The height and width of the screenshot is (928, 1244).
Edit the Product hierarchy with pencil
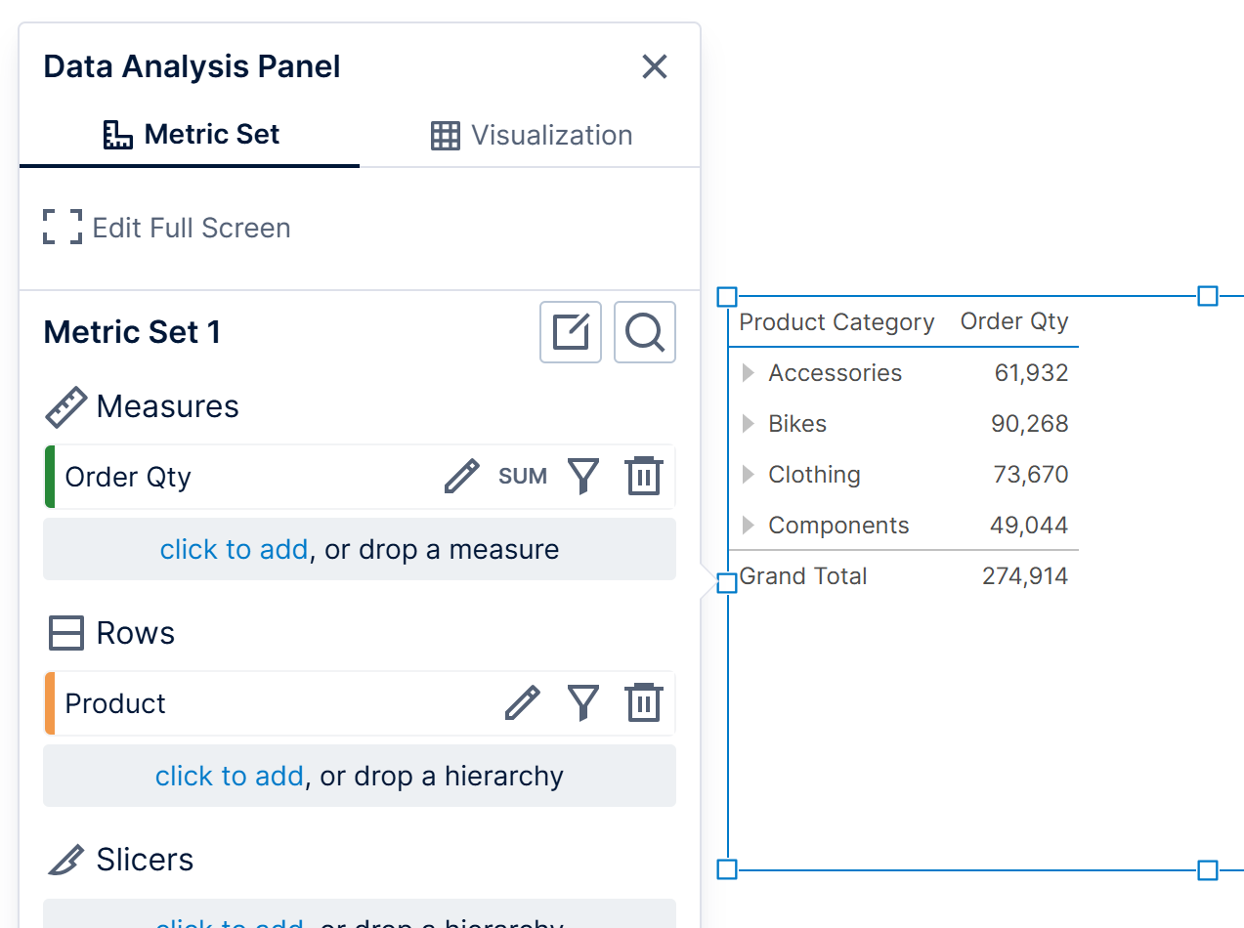click(x=523, y=703)
